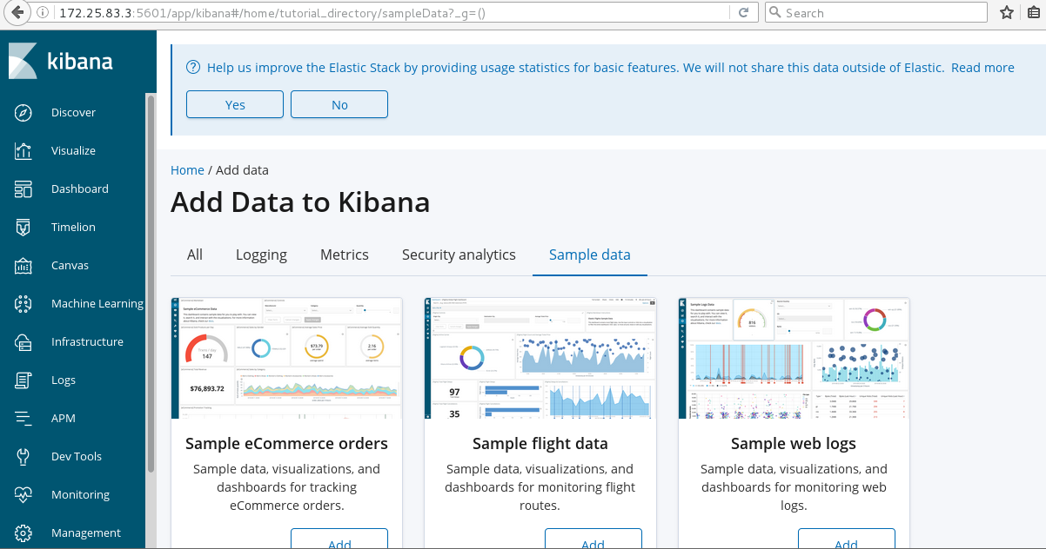Click the Logs label in sidebar
This screenshot has width=1046, height=549.
click(x=64, y=380)
